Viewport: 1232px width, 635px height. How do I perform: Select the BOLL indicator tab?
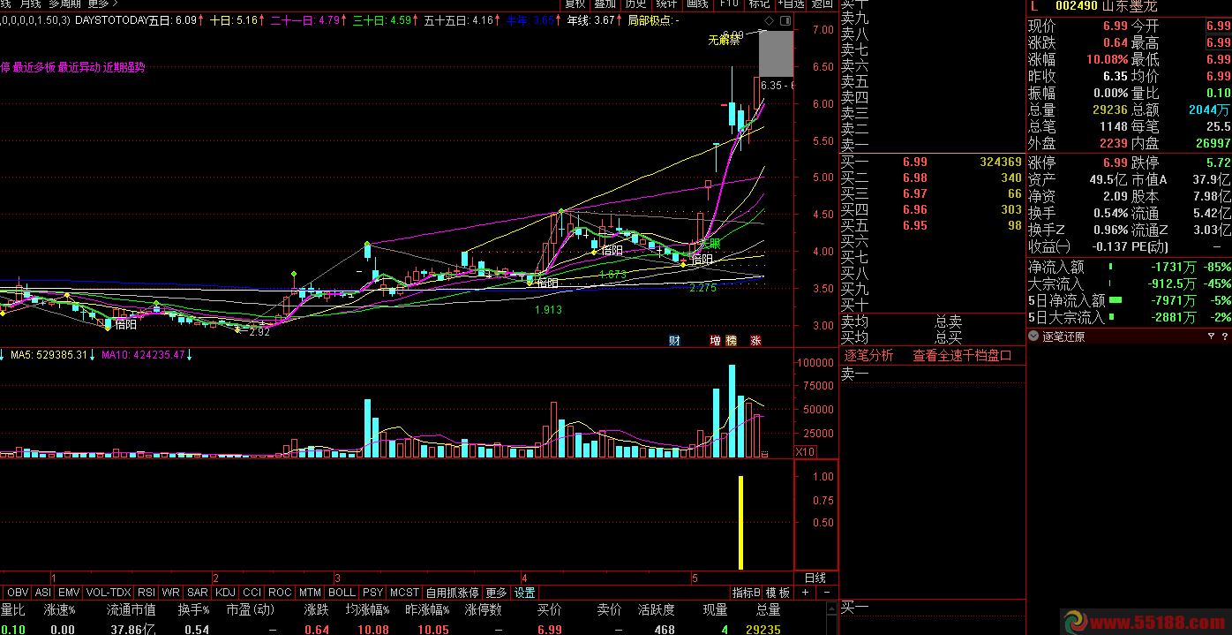[342, 593]
